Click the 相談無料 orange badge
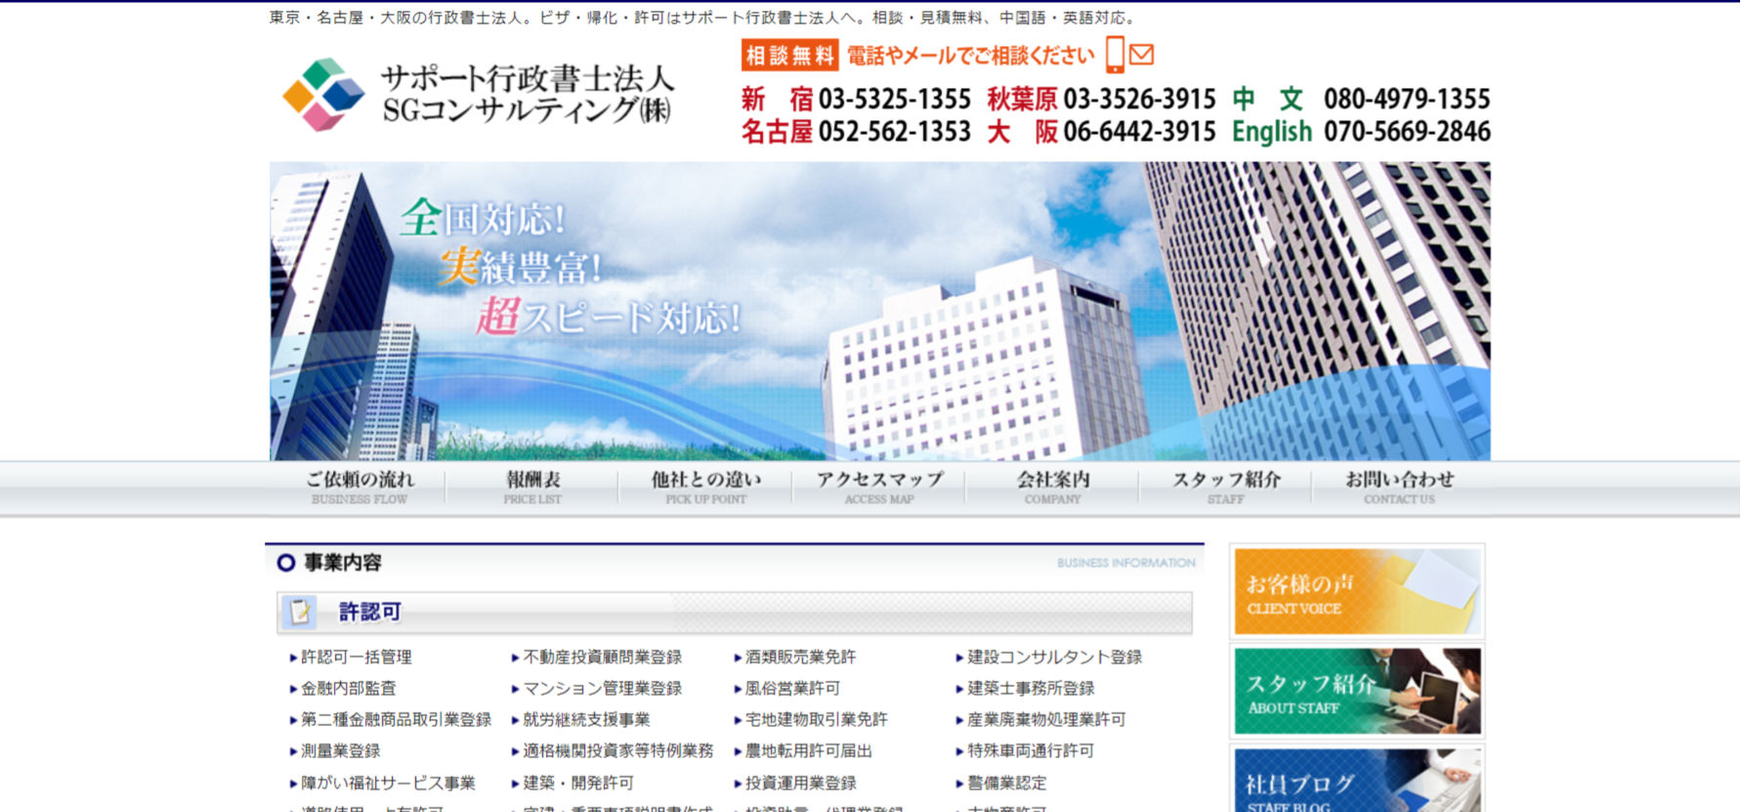 789,56
